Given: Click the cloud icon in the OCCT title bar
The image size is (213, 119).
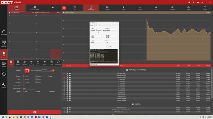Looking at the screenshot, I should (x=198, y=2).
